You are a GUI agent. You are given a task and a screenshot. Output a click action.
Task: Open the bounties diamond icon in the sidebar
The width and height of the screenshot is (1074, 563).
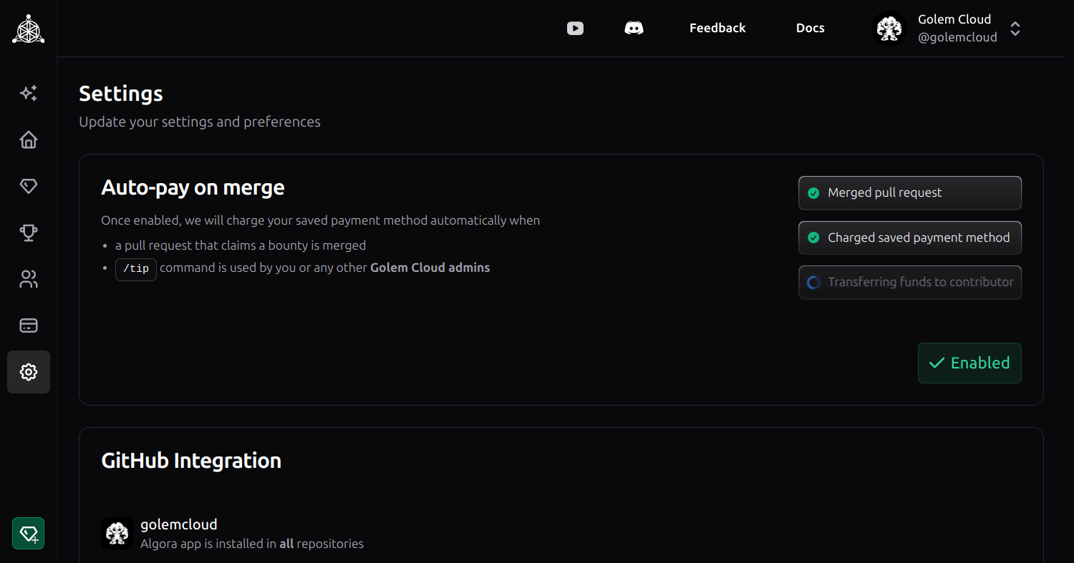(x=29, y=186)
